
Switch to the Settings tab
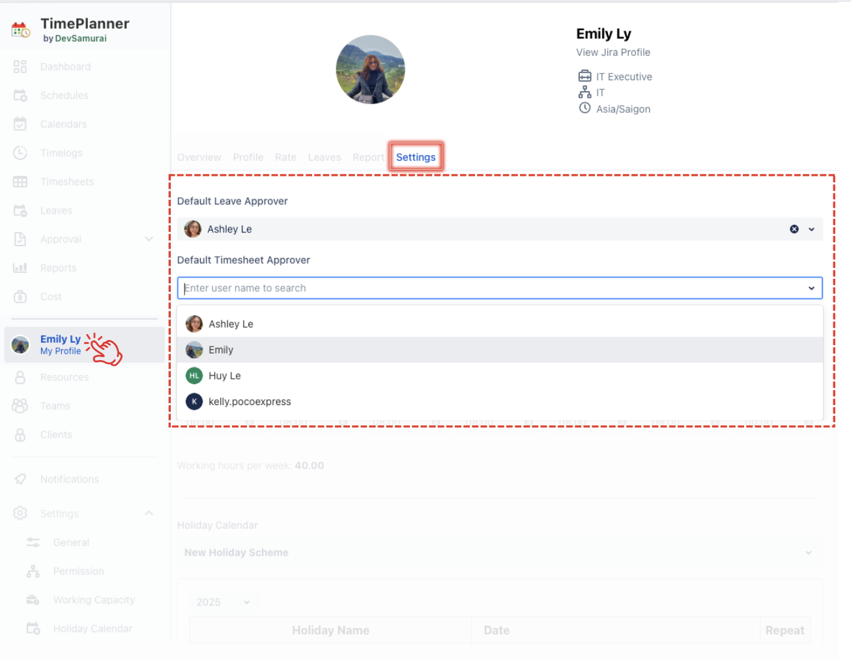click(416, 157)
